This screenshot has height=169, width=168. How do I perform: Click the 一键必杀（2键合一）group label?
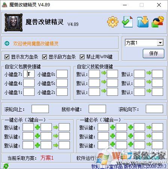coord(25,120)
